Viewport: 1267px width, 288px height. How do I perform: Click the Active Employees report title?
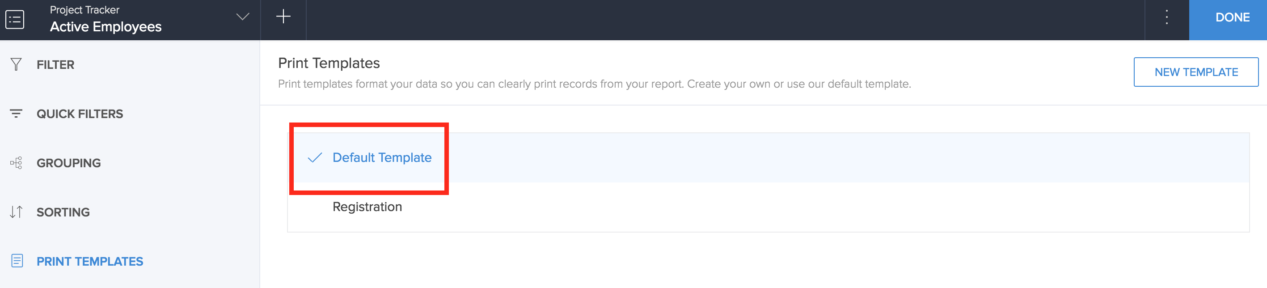pyautogui.click(x=106, y=26)
